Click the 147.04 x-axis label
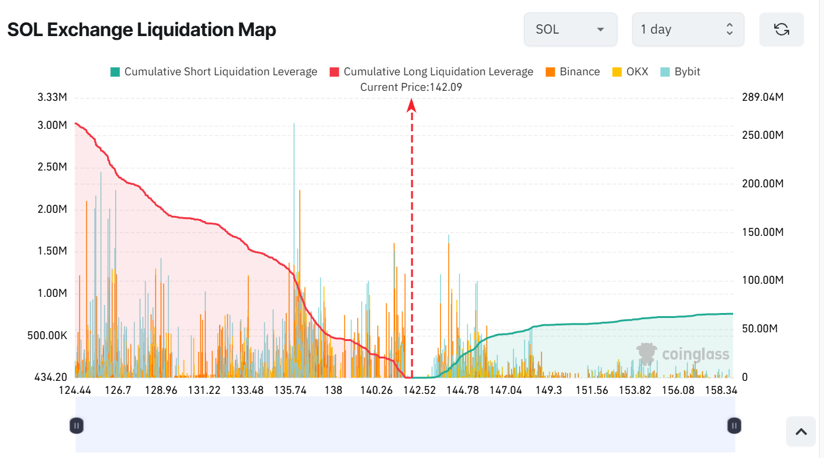The height and width of the screenshot is (458, 824). [505, 390]
